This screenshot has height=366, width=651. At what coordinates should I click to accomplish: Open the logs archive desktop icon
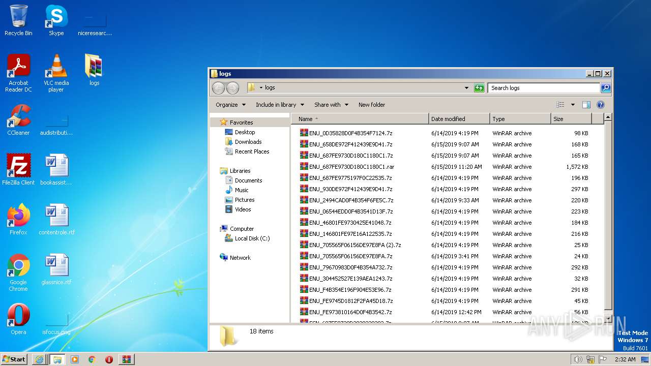(94, 70)
